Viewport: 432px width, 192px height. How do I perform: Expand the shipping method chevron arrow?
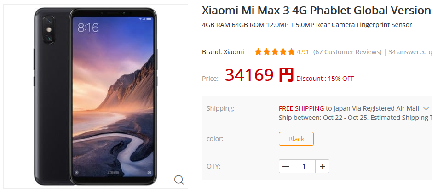click(x=426, y=108)
